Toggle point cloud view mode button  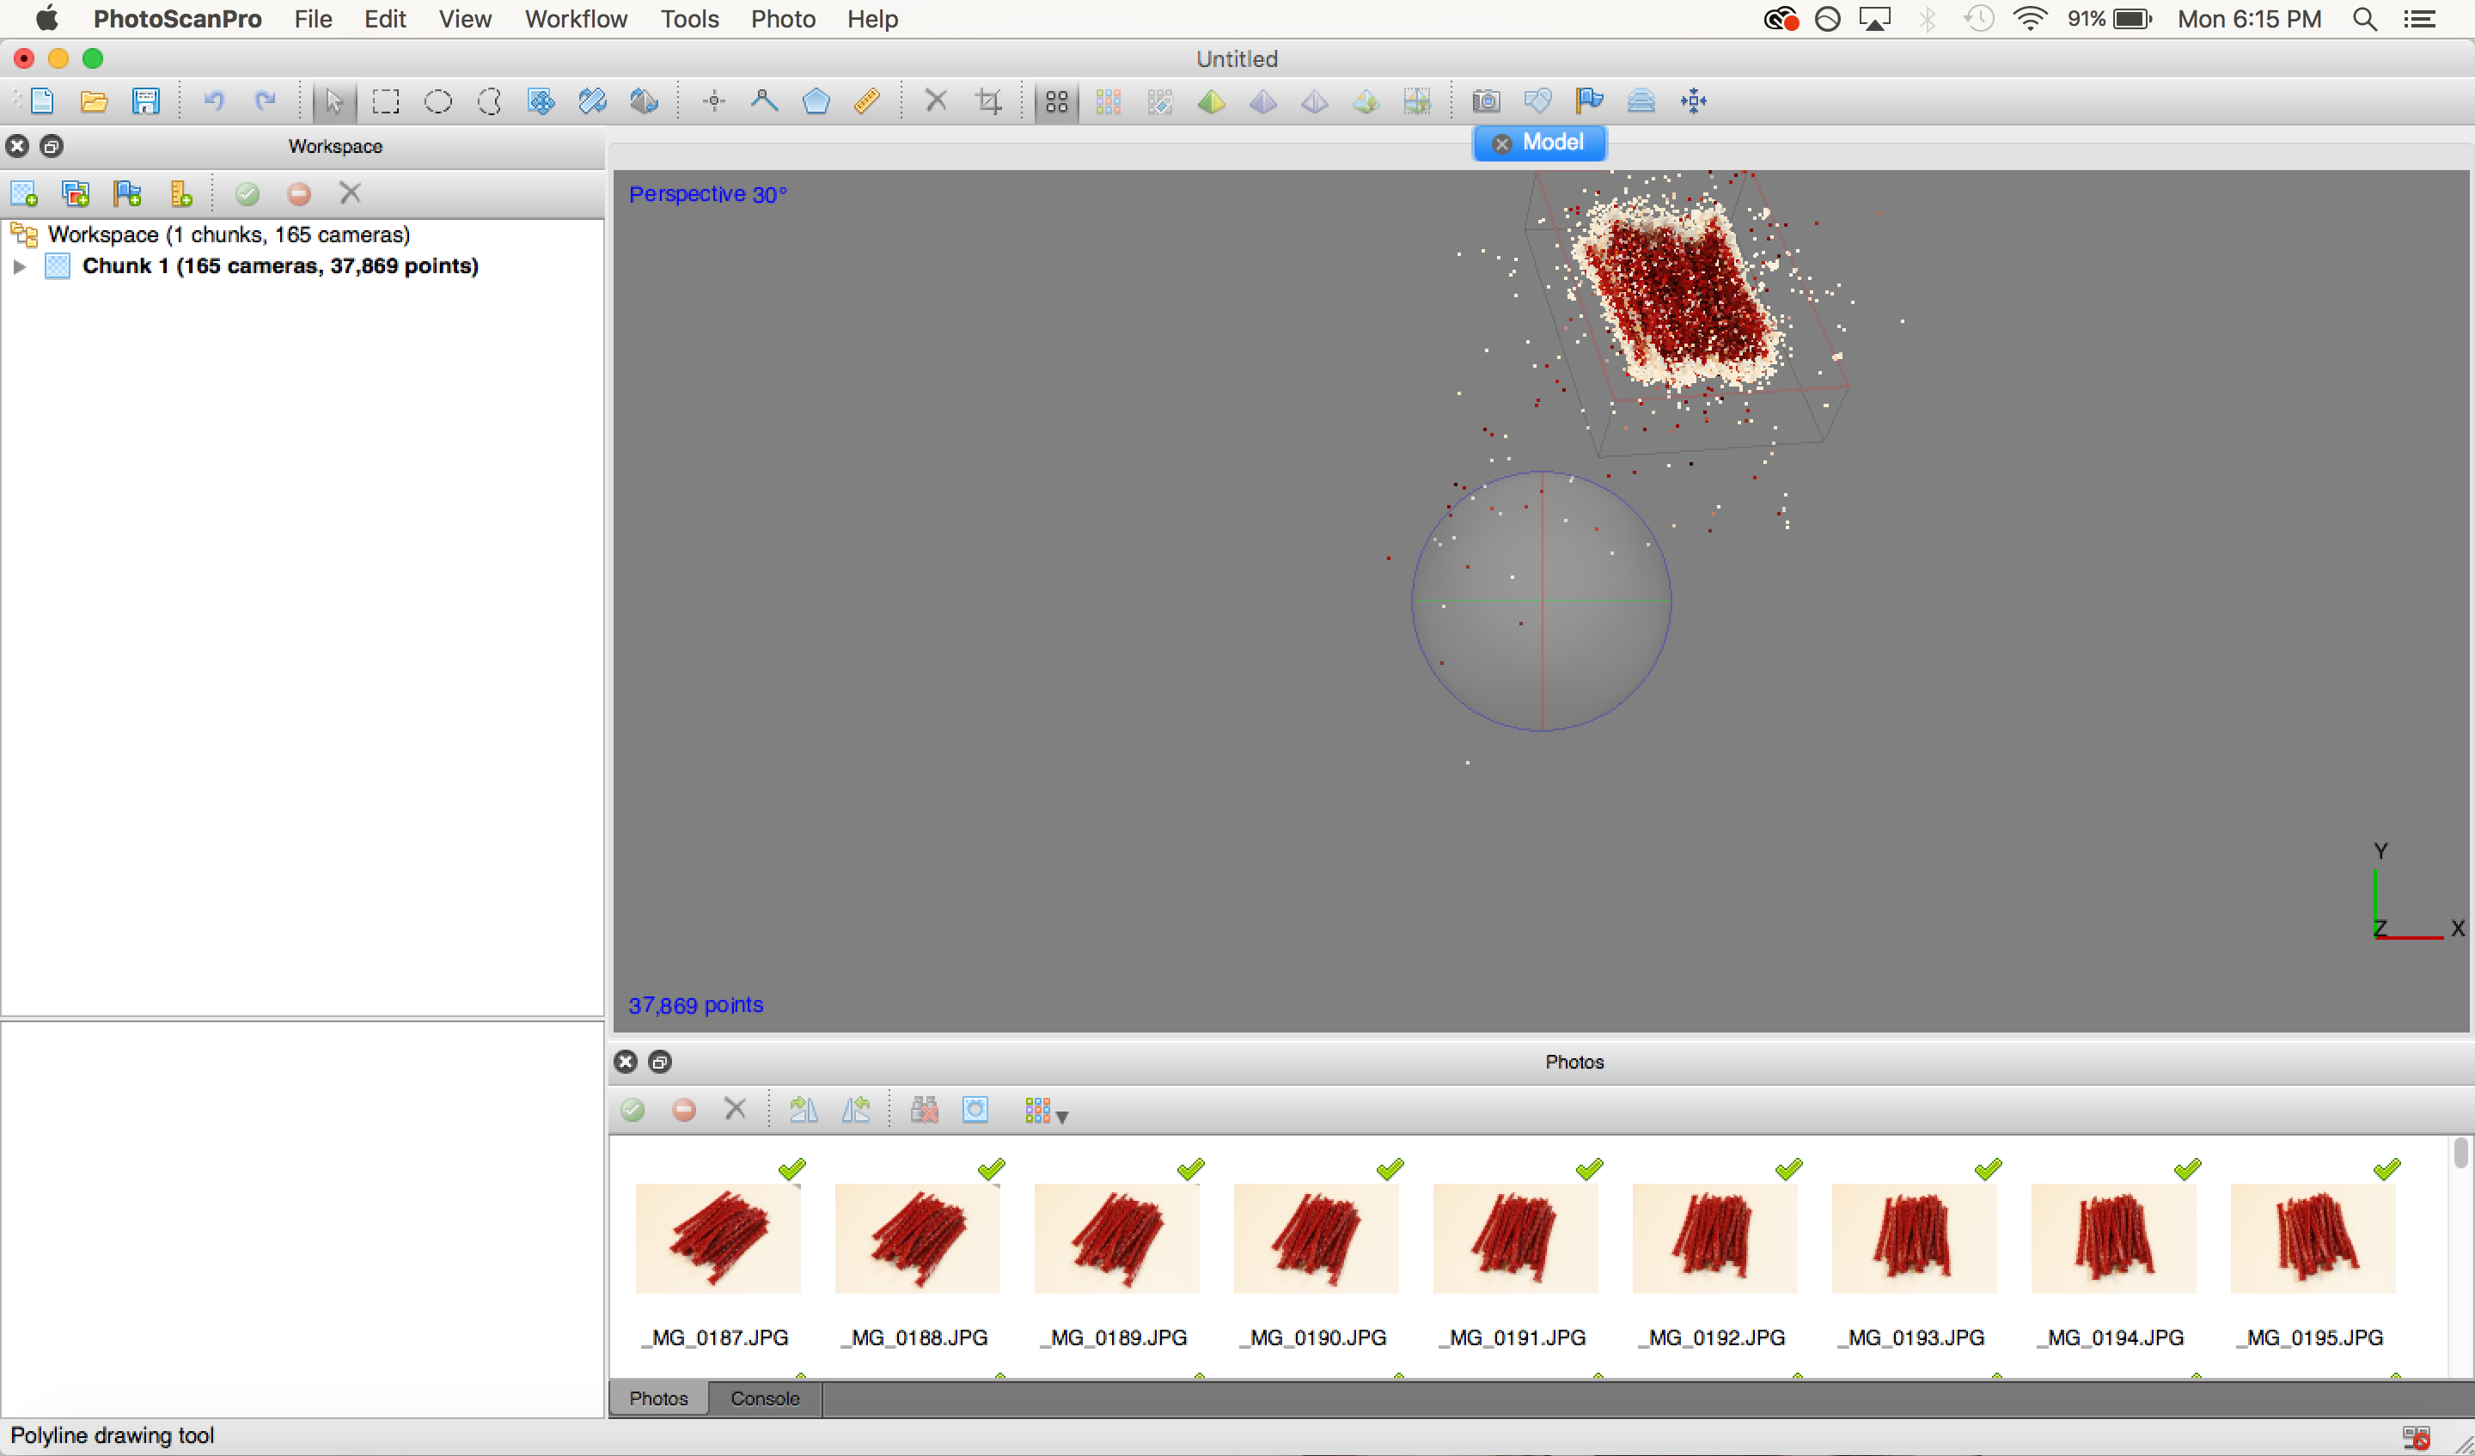(1057, 101)
